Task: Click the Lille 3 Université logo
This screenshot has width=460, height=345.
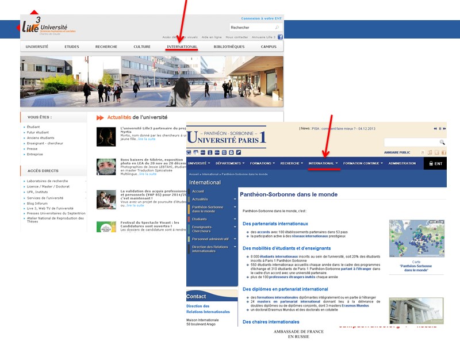Action: click(x=49, y=26)
